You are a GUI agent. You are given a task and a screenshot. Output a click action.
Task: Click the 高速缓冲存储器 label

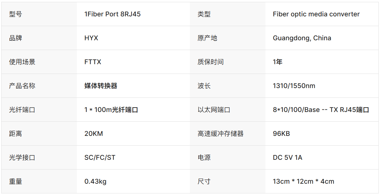pyautogui.click(x=221, y=134)
